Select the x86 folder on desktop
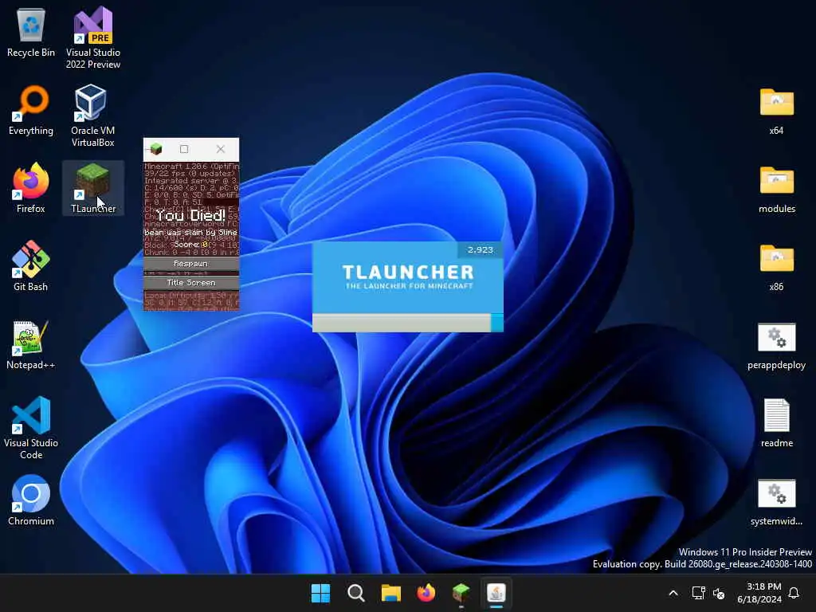816x612 pixels. point(776,267)
